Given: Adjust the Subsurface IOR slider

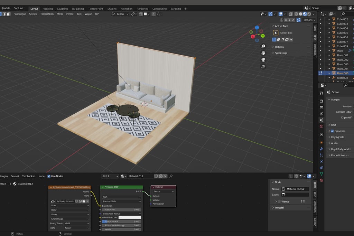Looking at the screenshot, I should pyautogui.click(x=121, y=221).
